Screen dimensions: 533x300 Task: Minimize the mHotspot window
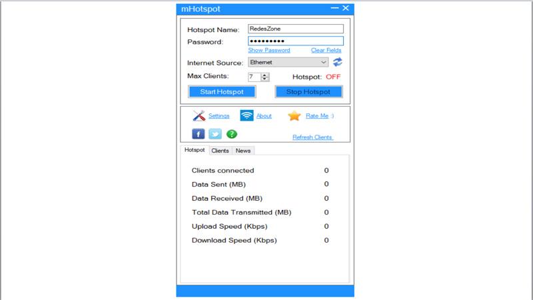coord(334,8)
